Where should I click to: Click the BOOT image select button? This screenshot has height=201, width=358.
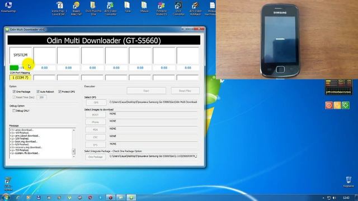(x=96, y=114)
